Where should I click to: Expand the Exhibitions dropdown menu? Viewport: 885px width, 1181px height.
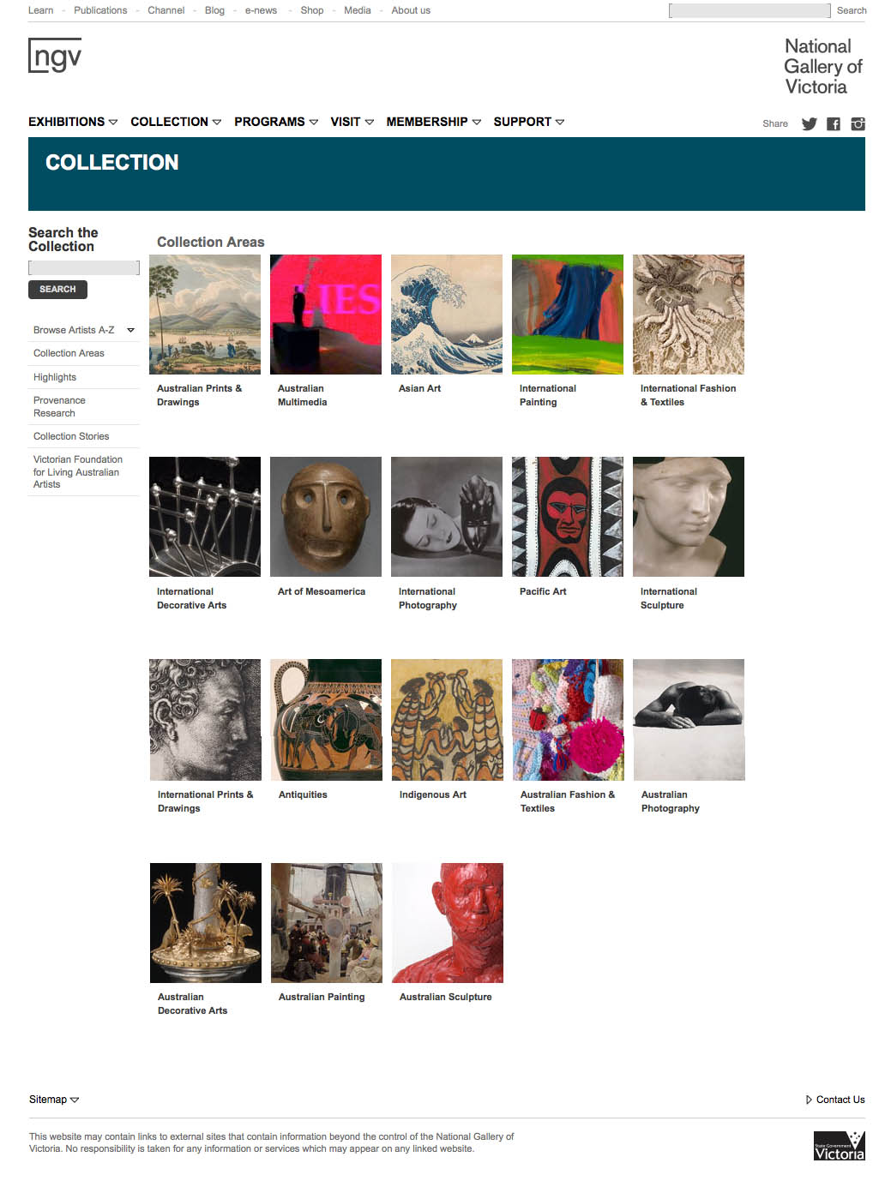point(73,122)
